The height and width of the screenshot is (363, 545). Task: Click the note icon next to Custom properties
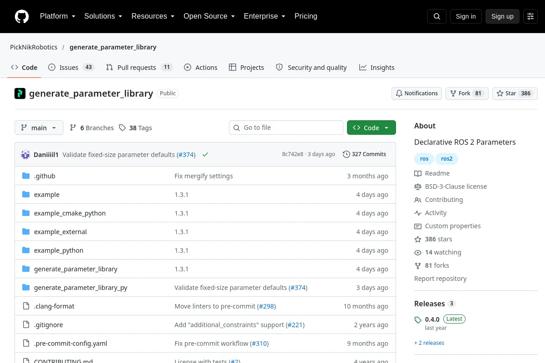tap(418, 226)
